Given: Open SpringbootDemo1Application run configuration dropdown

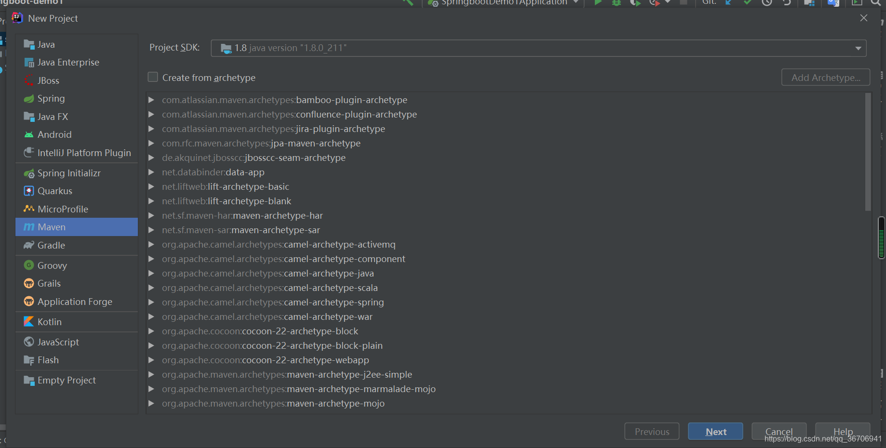Looking at the screenshot, I should click(x=504, y=2).
